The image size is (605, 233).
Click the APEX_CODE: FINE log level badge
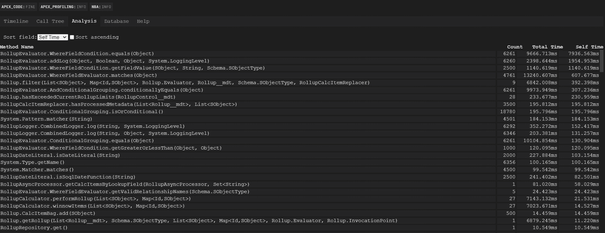coord(19,7)
